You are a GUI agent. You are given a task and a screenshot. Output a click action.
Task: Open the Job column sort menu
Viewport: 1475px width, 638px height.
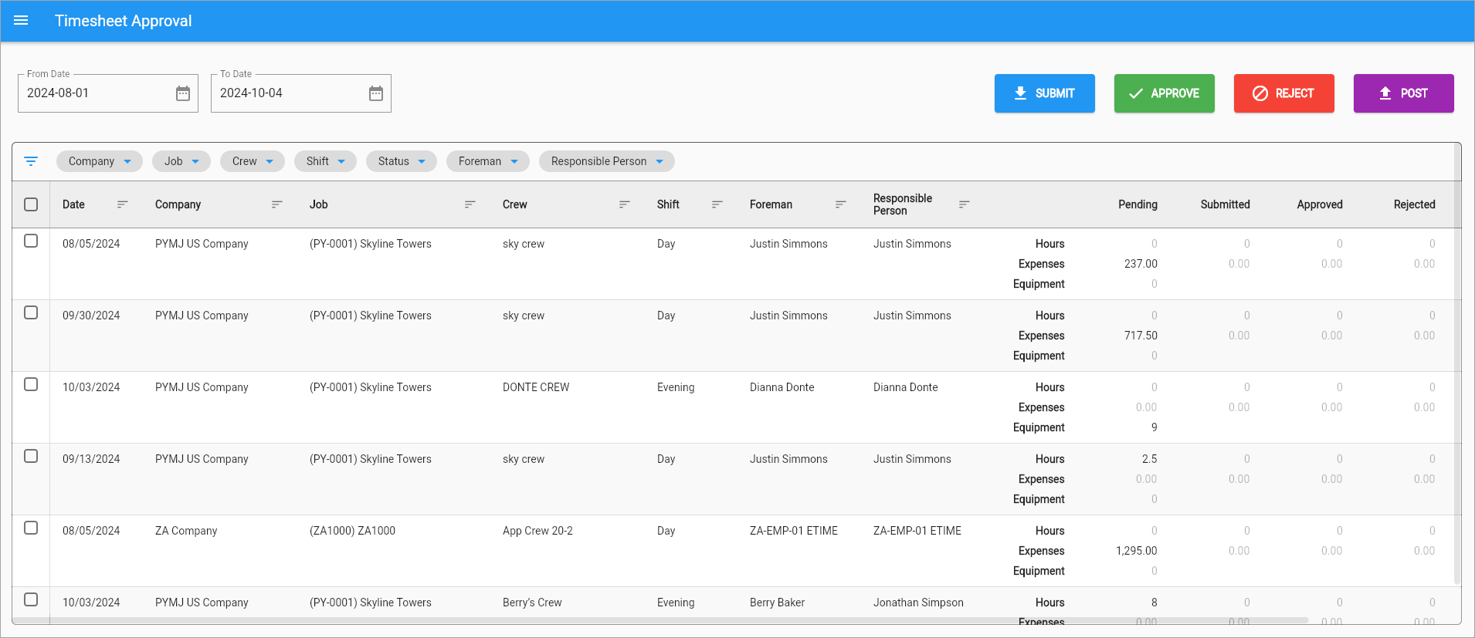(470, 204)
